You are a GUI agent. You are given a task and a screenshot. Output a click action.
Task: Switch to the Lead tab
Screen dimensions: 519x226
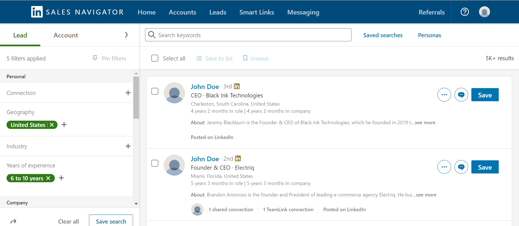tap(20, 35)
